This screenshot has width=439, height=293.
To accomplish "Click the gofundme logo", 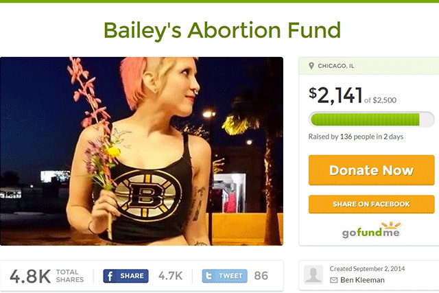I will (x=371, y=231).
